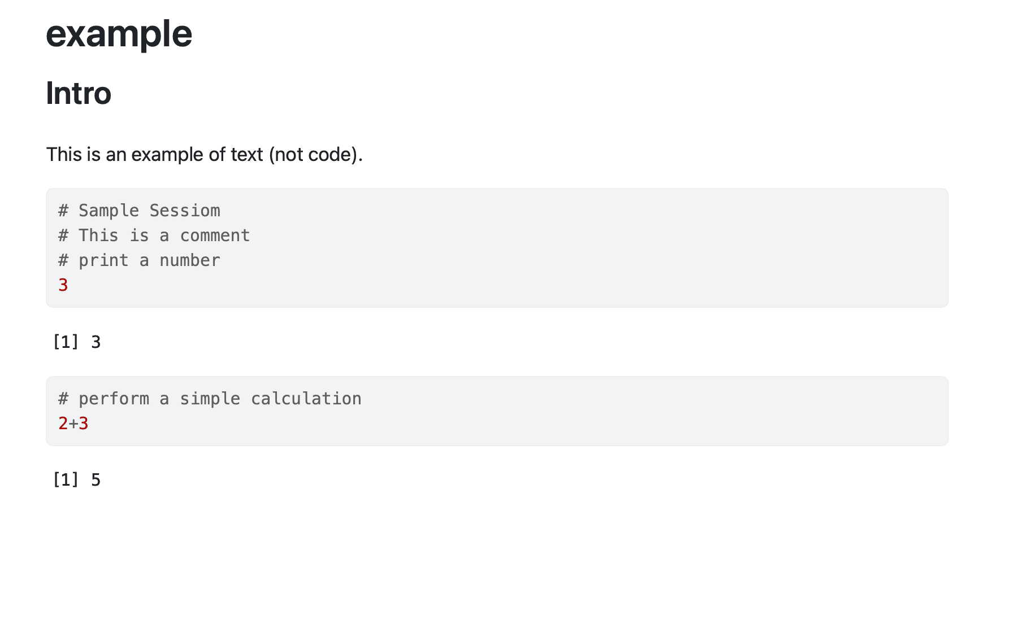Click the word "comment" in the code block
This screenshot has height=628, width=1024.
(215, 236)
